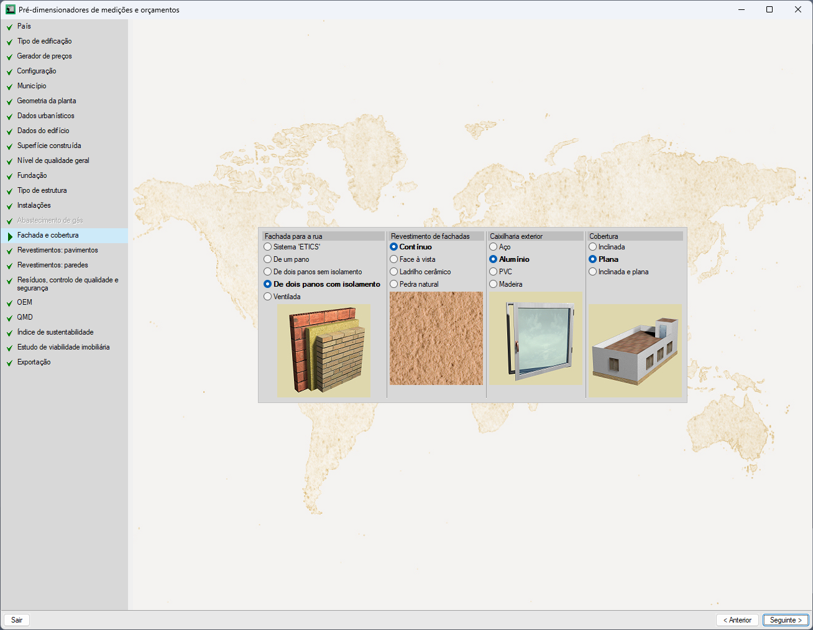Go to 'Revestimentos: pavimentos' step
This screenshot has height=630, width=813.
coord(58,250)
